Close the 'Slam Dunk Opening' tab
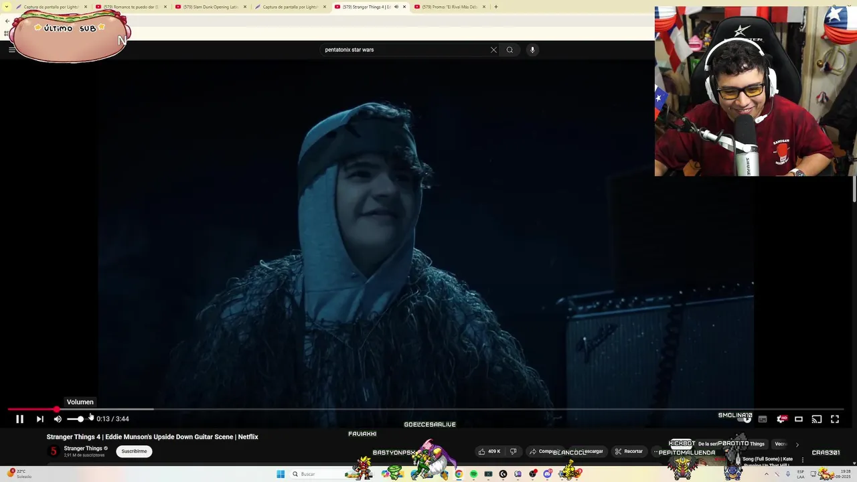Image resolution: width=857 pixels, height=482 pixels. (x=245, y=7)
